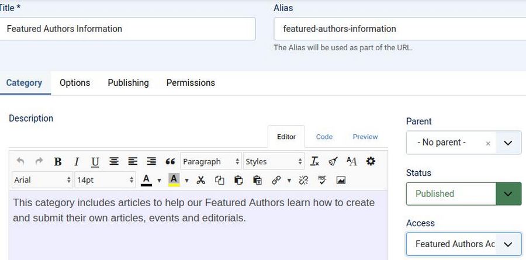
Task: Cut selection with the scissors icon
Action: (201, 180)
